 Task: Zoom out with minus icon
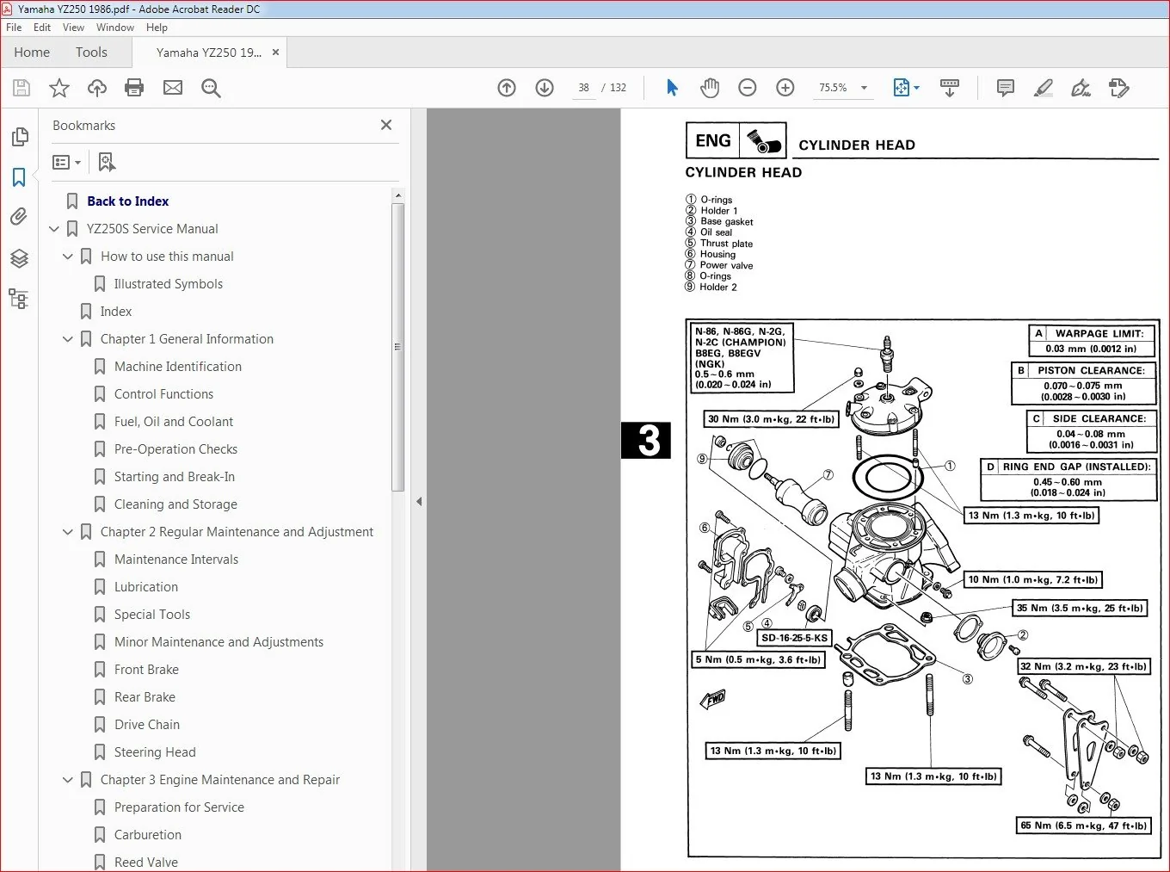(748, 88)
